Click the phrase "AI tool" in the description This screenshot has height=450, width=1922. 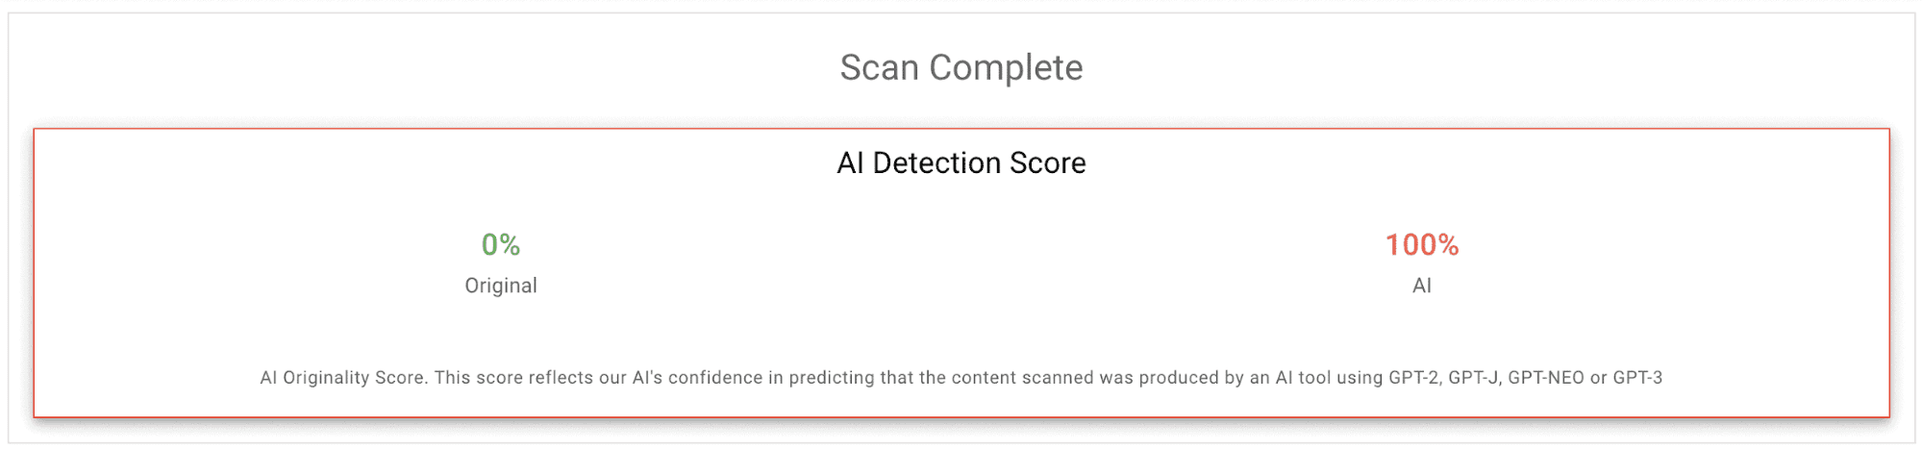click(x=1303, y=378)
